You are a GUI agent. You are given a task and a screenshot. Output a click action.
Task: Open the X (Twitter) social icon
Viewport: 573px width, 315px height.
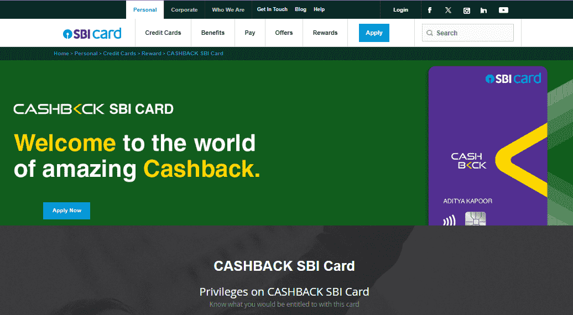[448, 10]
